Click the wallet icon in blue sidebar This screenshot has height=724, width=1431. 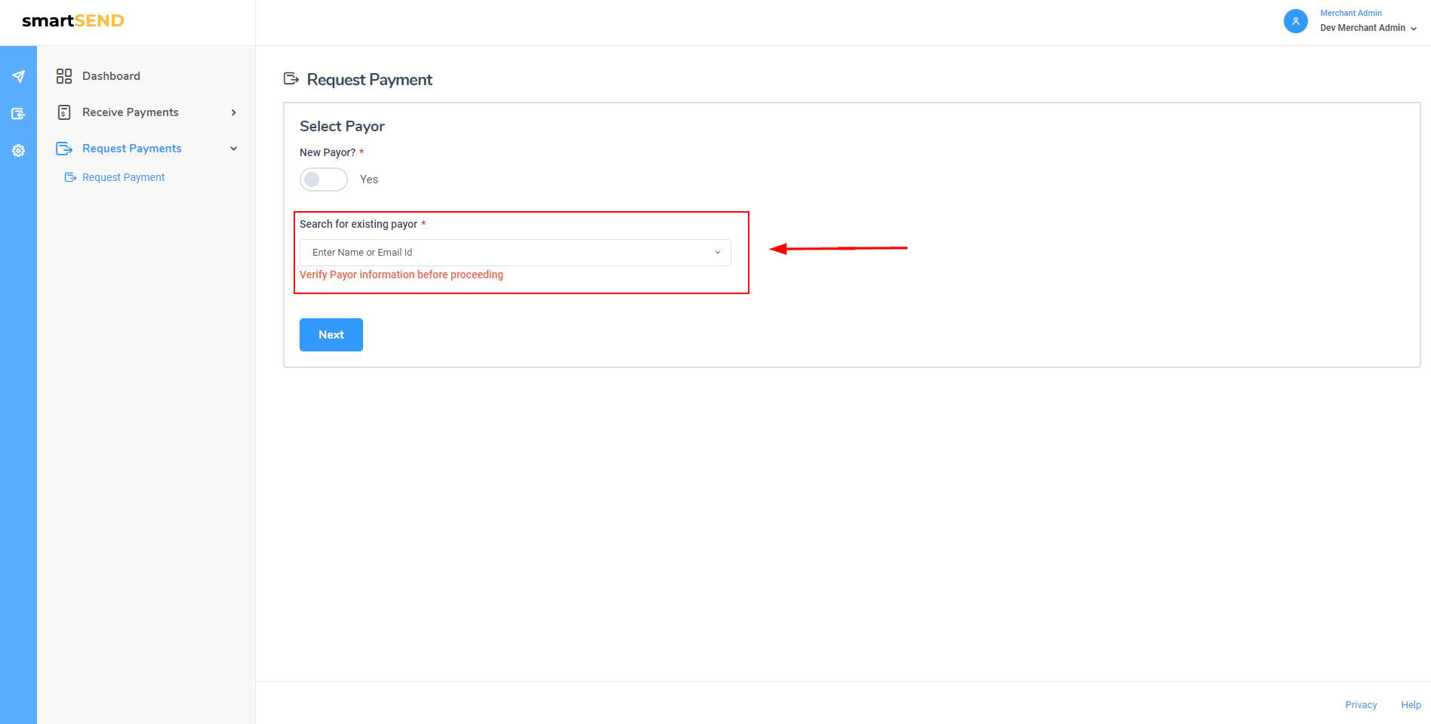pyautogui.click(x=19, y=114)
